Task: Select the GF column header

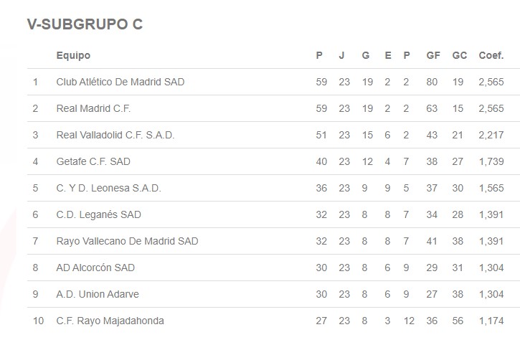Action: pyautogui.click(x=433, y=55)
